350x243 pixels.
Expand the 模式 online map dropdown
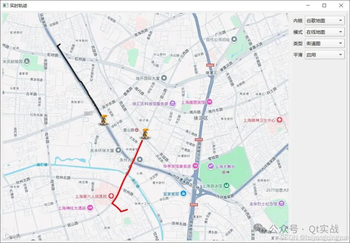click(x=324, y=32)
